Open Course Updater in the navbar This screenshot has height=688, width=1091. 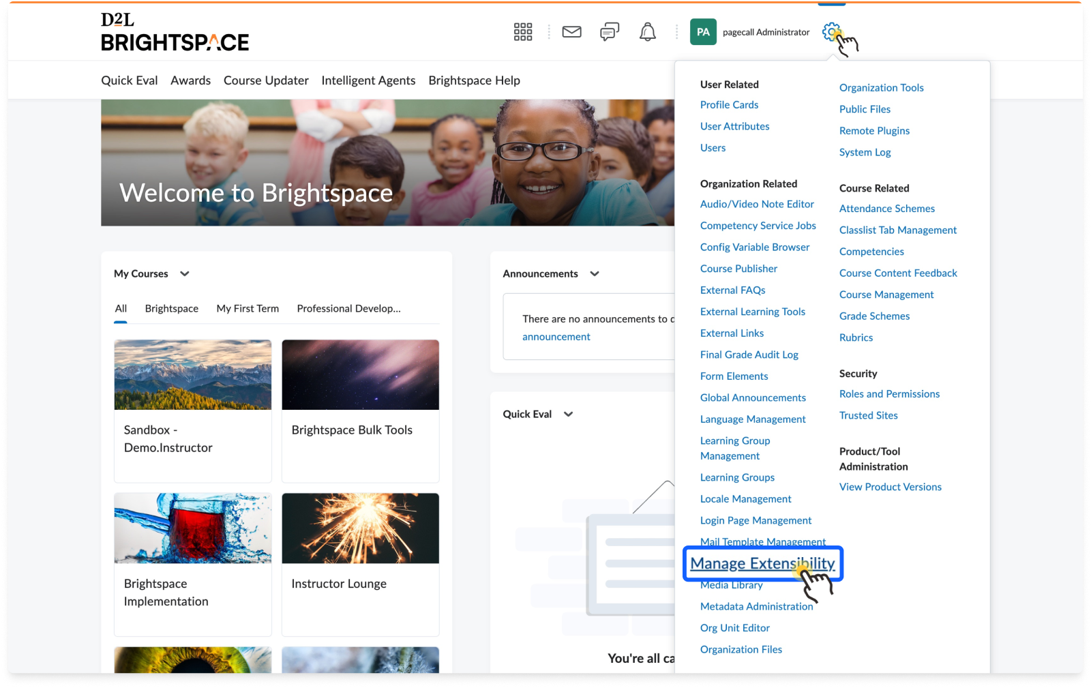[266, 80]
